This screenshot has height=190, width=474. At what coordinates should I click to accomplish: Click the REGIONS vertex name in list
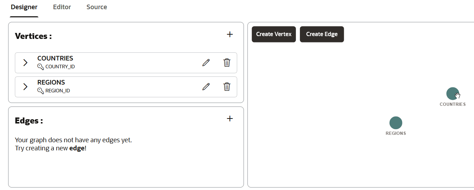point(51,82)
